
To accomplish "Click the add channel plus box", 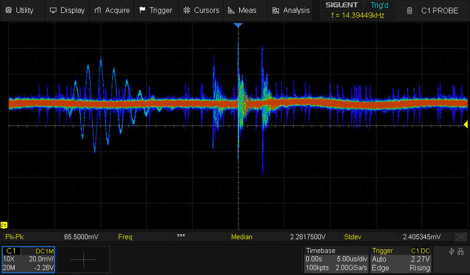I will (82, 259).
